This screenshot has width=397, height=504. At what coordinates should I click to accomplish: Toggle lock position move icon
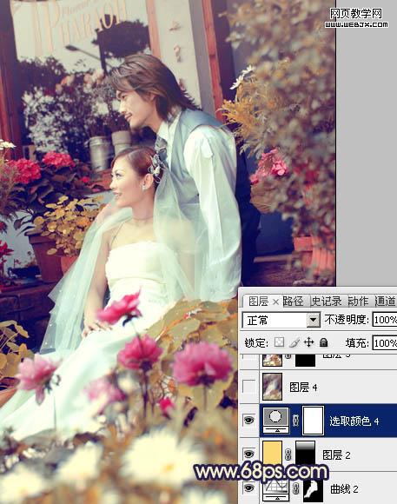tap(308, 342)
